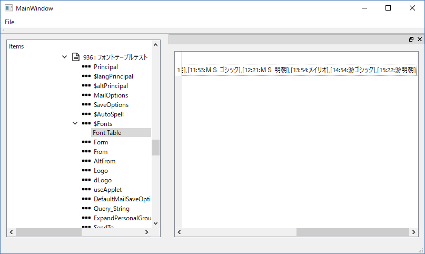This screenshot has height=254, width=425.
Task: Click line number 1 in the gutter
Action: 179,70
